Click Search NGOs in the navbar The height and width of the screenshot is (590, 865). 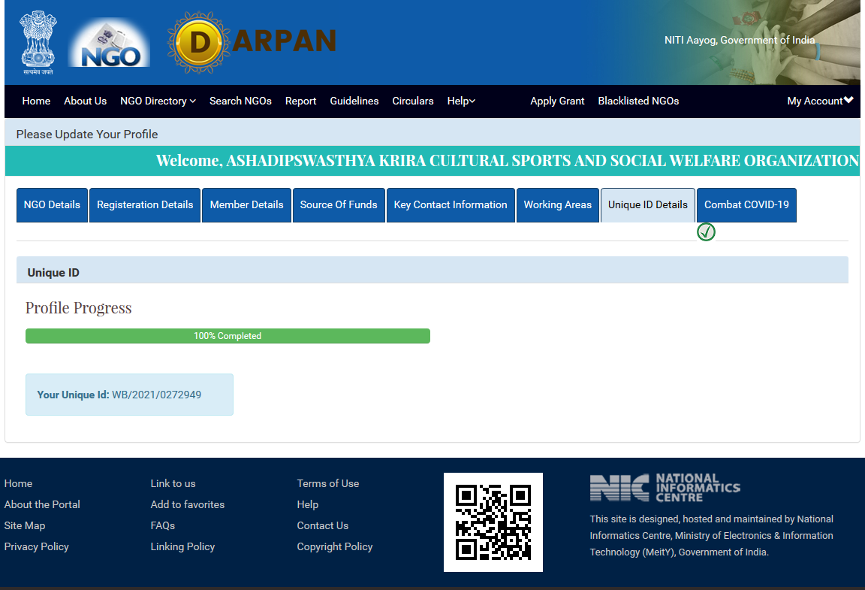(x=240, y=101)
